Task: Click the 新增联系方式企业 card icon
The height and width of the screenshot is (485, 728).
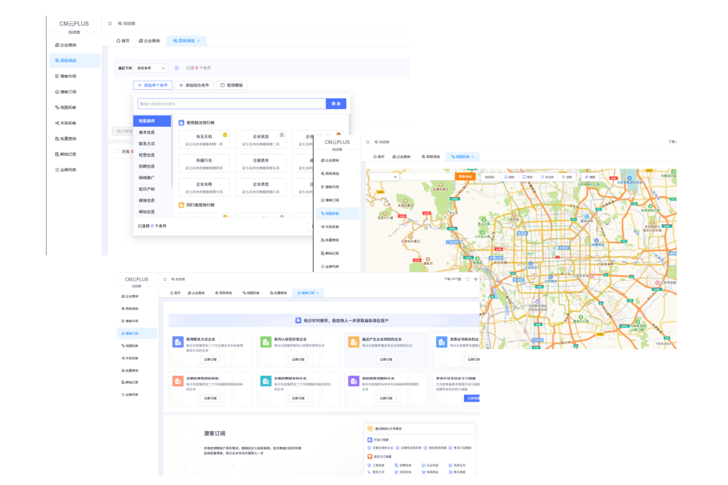Action: (x=178, y=342)
